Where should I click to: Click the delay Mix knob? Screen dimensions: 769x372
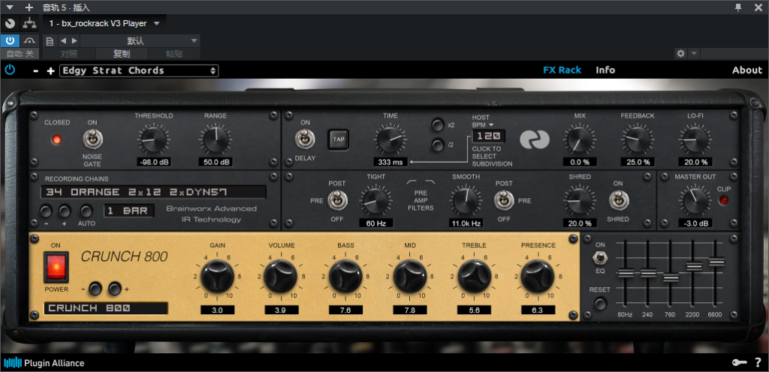coord(580,139)
